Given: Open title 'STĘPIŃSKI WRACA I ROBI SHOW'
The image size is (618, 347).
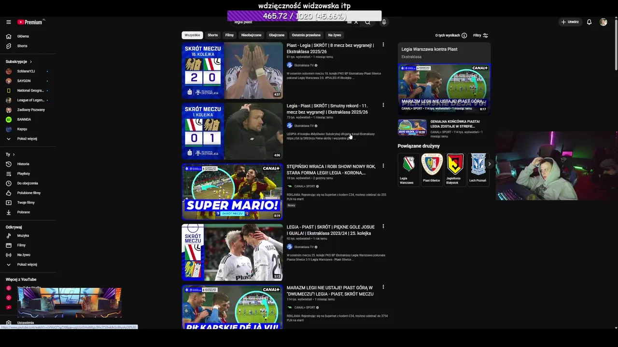Looking at the screenshot, I should tap(331, 170).
